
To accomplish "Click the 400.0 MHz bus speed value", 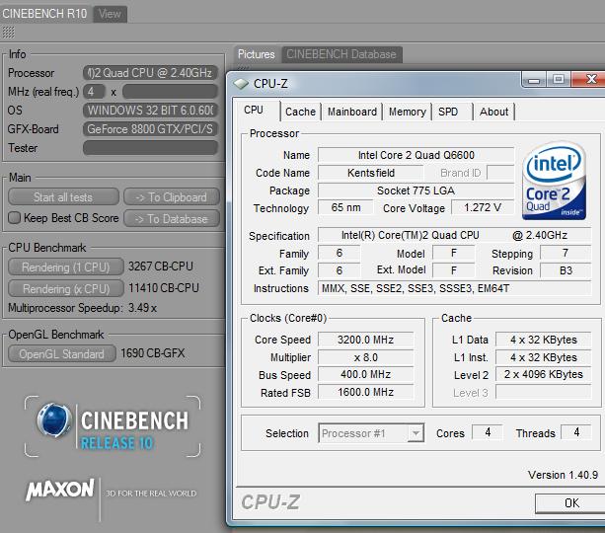I will pos(365,374).
